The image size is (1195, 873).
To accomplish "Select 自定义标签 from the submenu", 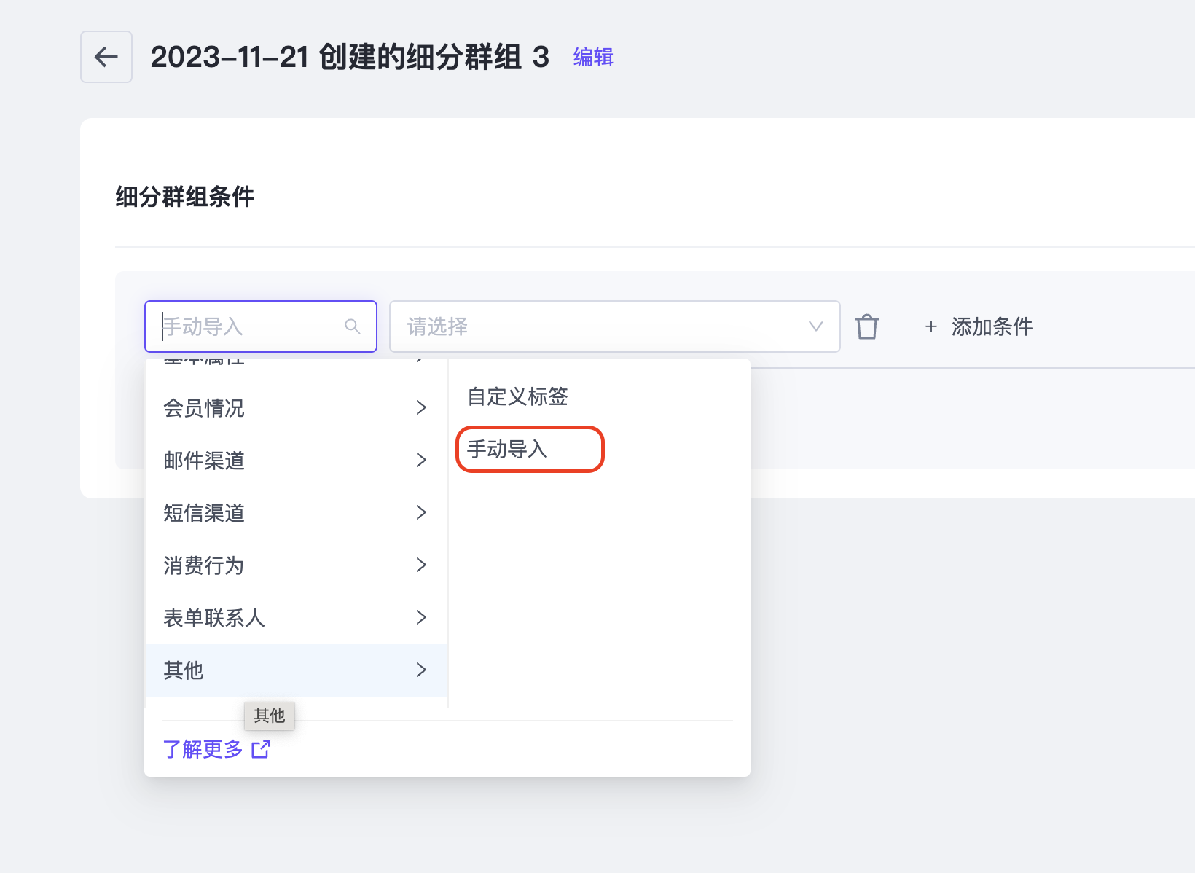I will 517,397.
